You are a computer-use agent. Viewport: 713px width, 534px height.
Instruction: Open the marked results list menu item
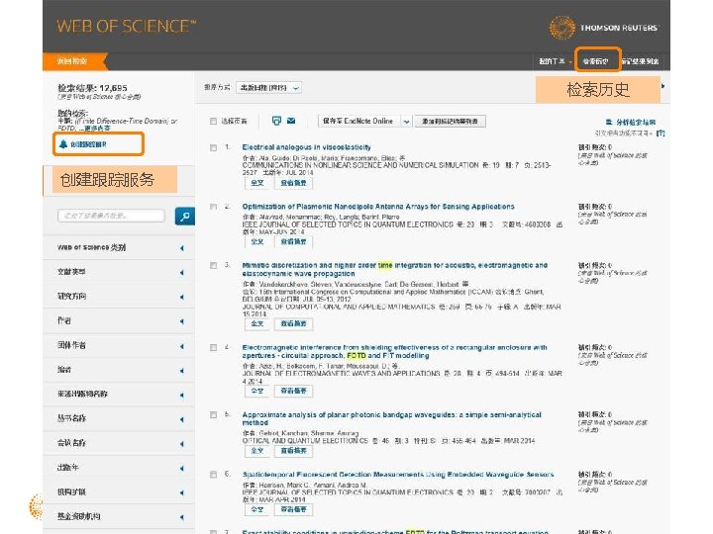(641, 61)
